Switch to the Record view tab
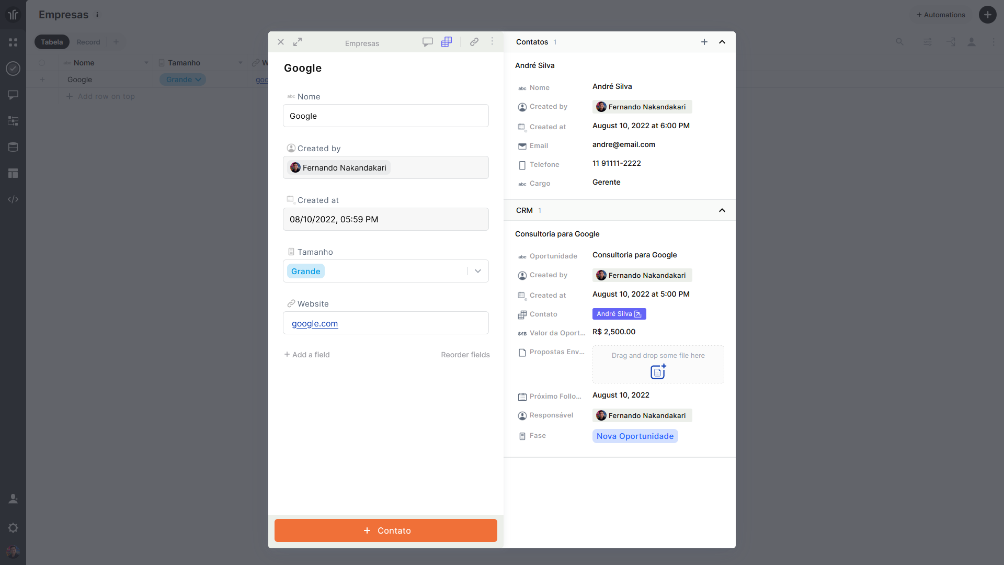1004x565 pixels. [x=88, y=42]
